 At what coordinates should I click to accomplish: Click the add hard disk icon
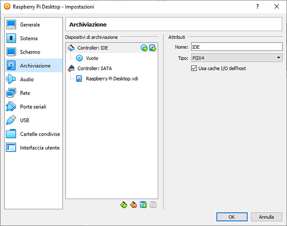click(152, 48)
